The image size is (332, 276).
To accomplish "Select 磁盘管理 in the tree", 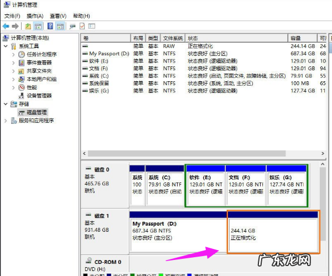I will (37, 112).
